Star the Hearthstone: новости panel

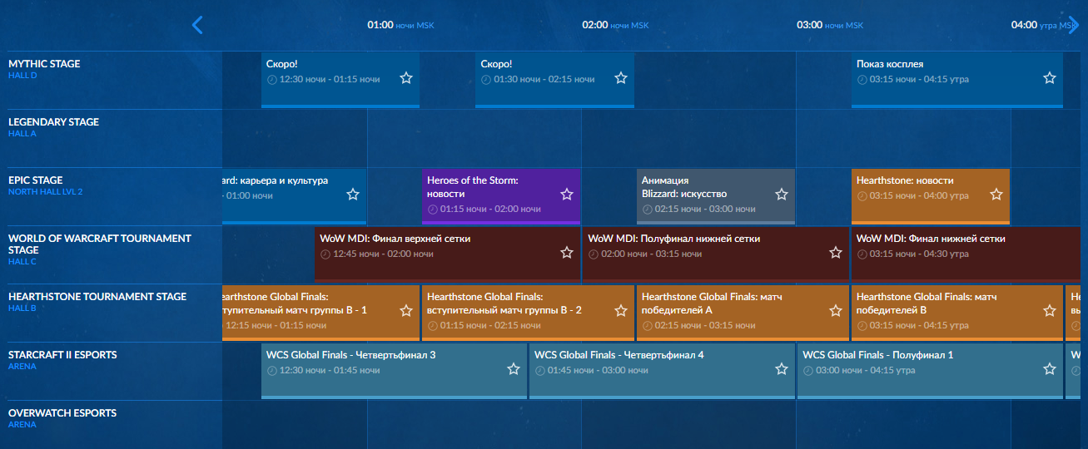[x=996, y=195]
